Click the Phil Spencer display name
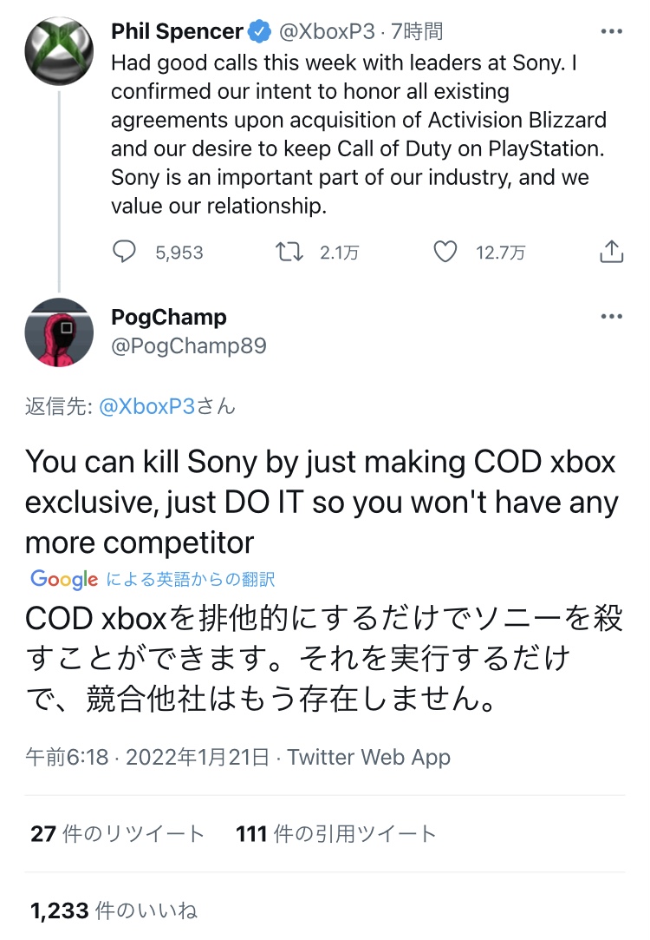This screenshot has height=940, width=650. click(177, 32)
